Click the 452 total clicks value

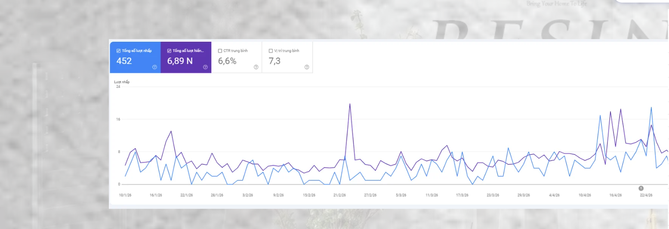click(124, 61)
